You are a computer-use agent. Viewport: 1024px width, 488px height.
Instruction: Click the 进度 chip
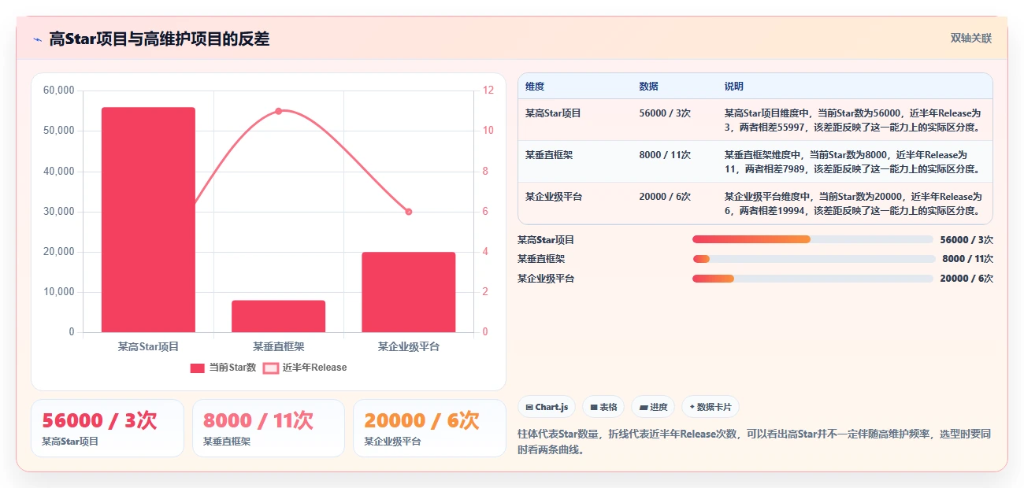[x=653, y=407]
